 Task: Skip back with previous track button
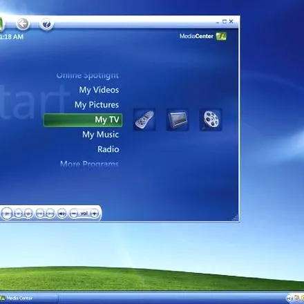tap(40, 213)
